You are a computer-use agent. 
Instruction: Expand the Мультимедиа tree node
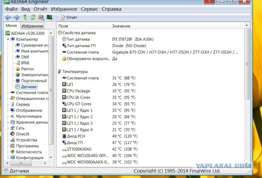(x=8, y=116)
